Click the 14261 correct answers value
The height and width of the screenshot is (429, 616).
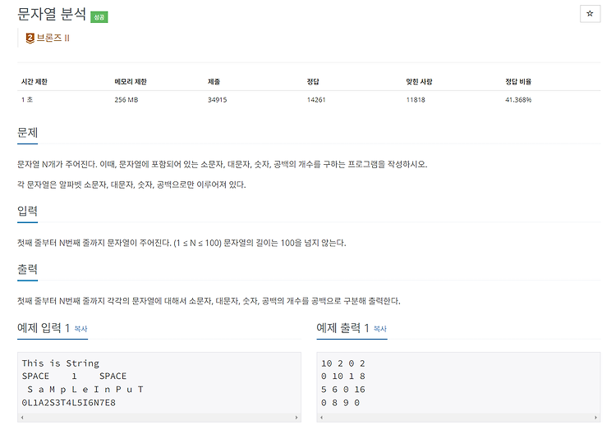[316, 100]
